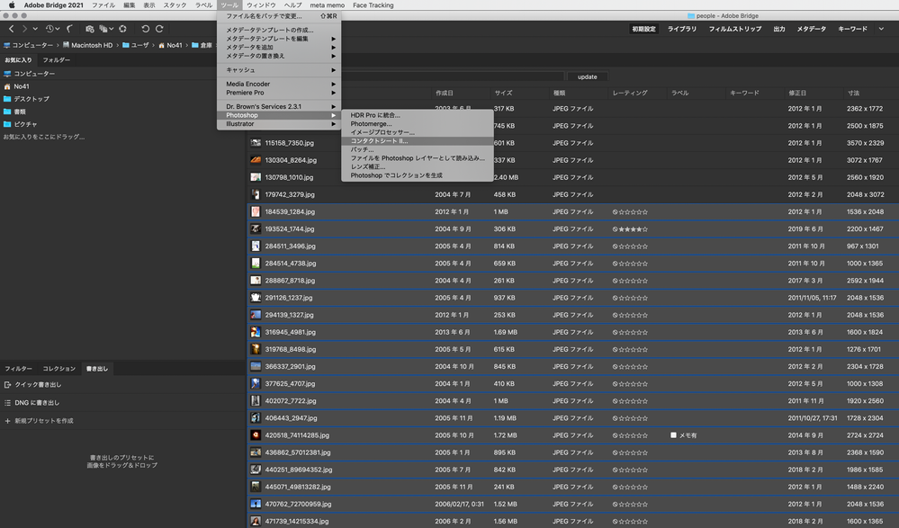Sort by レーティング column header
The width and height of the screenshot is (899, 528).
pos(630,93)
